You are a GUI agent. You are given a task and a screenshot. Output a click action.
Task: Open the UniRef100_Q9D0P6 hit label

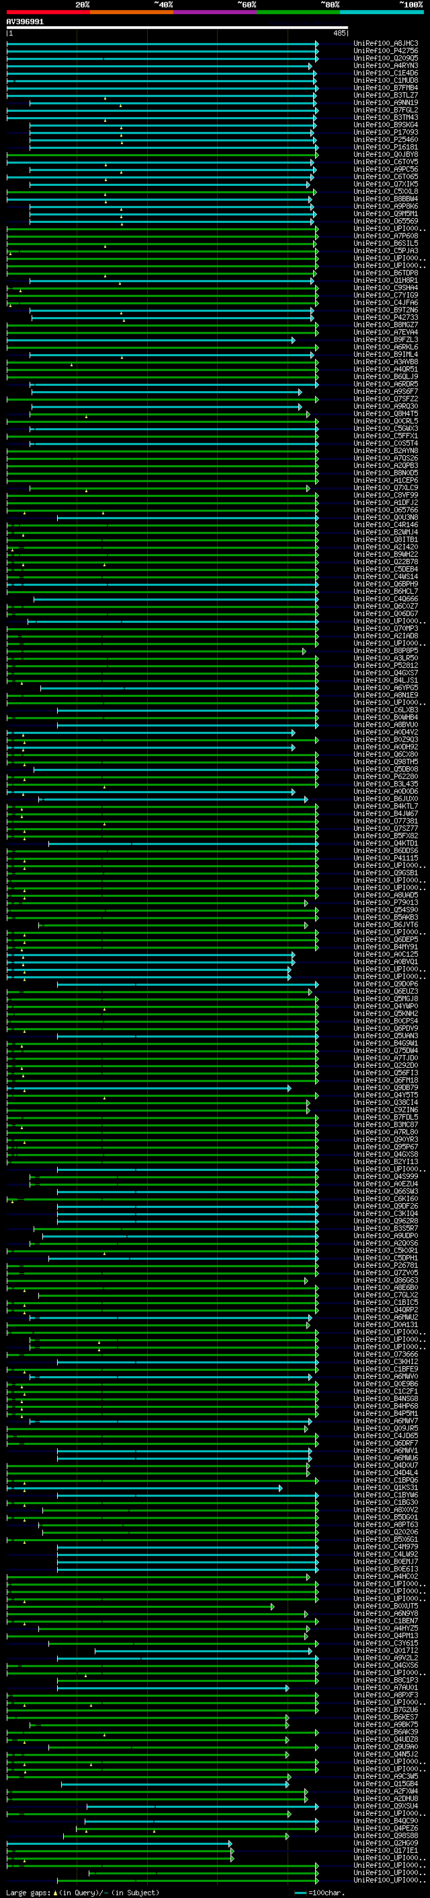coord(385,984)
